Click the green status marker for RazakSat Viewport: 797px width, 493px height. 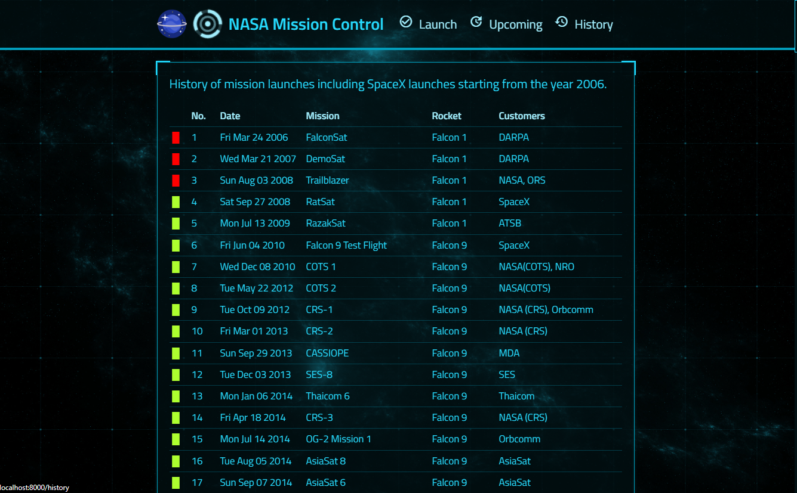pos(176,224)
